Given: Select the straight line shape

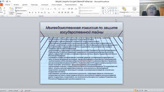Looking at the screenshot, I should pyautogui.click(x=106, y=8).
